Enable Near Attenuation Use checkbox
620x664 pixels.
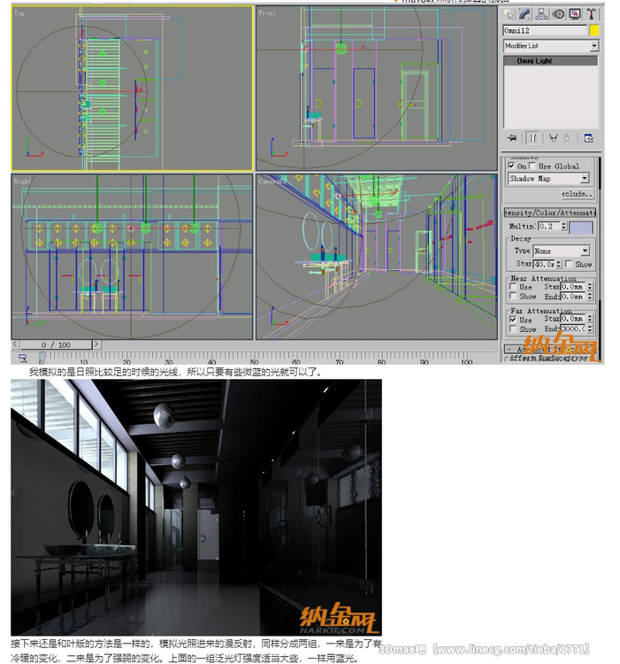coord(513,287)
